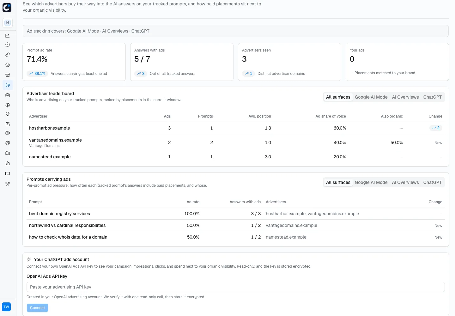This screenshot has width=455, height=316.
Task: Open prompt northwind vs cardinal responsibilities
Action: tap(67, 225)
